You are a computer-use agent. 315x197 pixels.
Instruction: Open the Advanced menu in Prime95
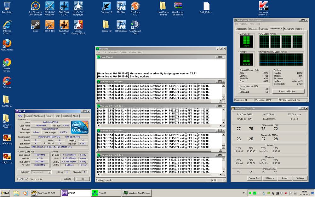point(113,52)
